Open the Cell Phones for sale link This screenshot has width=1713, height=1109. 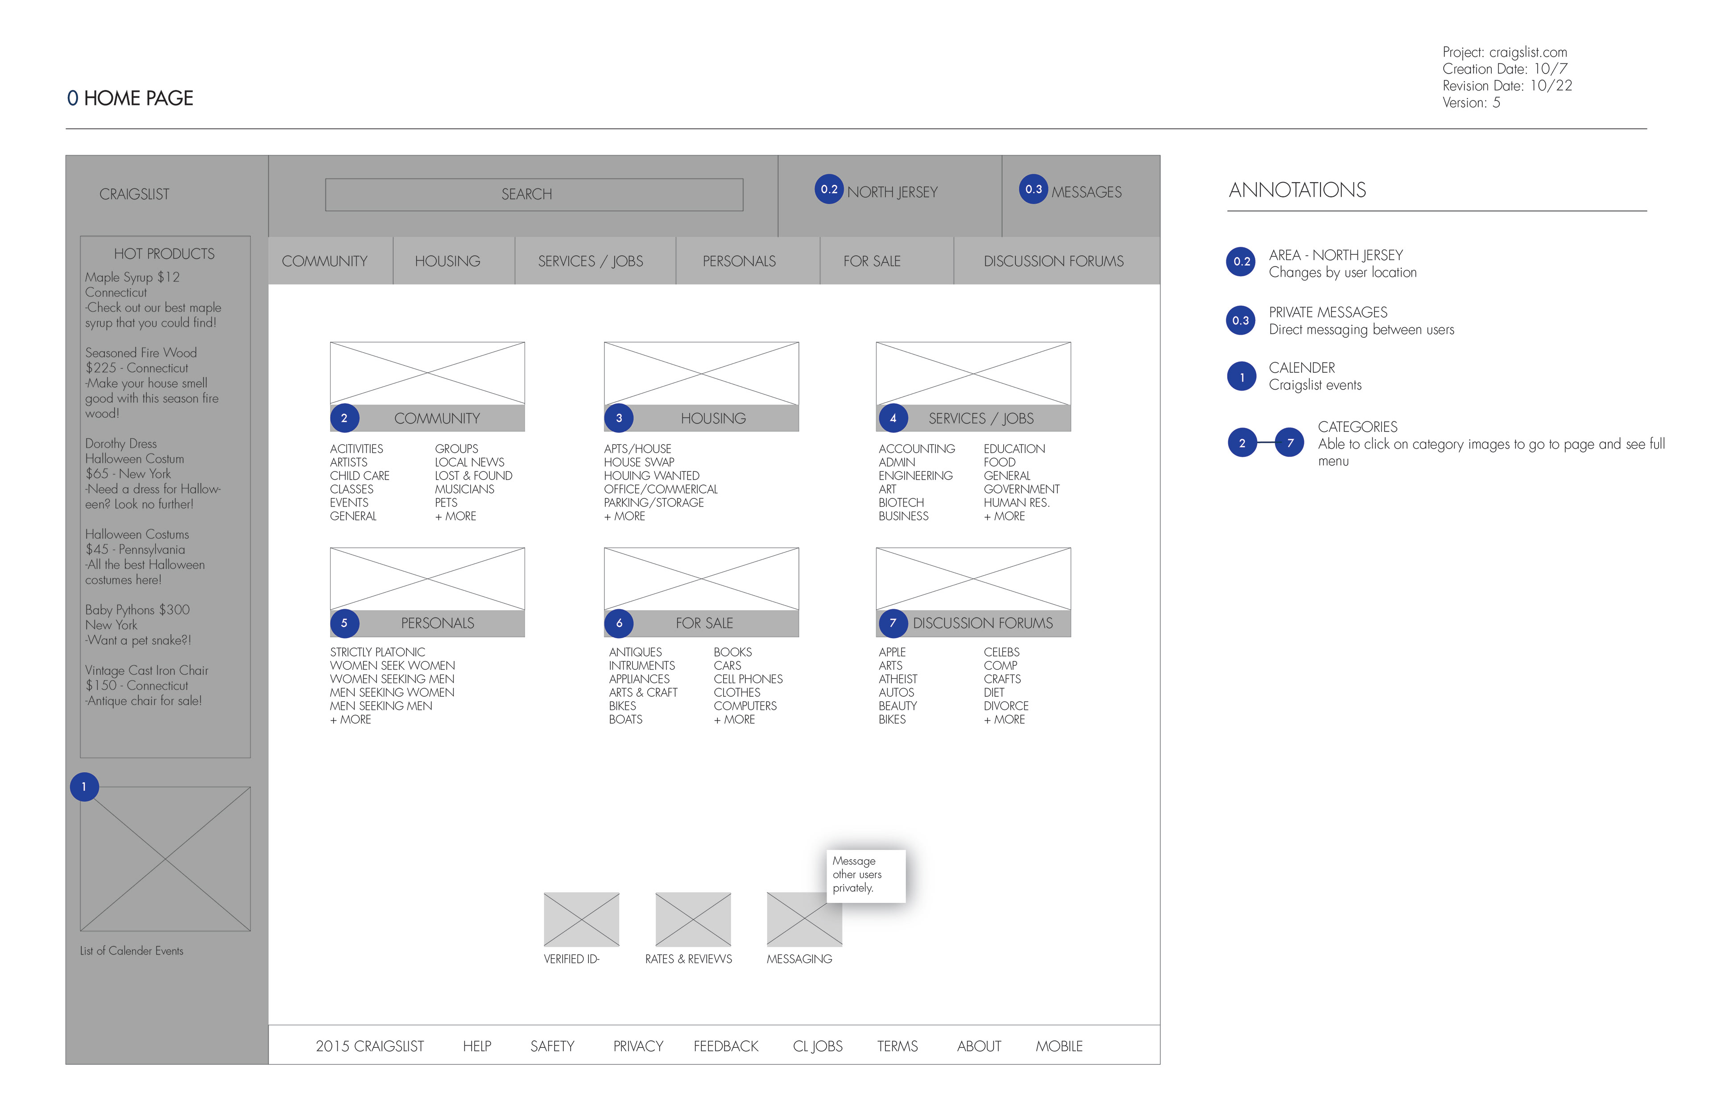[748, 679]
